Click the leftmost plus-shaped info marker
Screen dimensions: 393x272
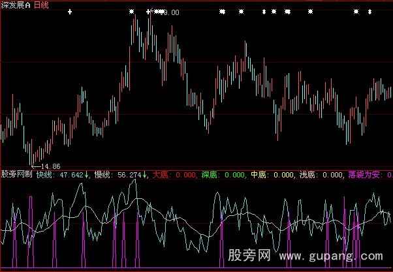[x=71, y=12]
